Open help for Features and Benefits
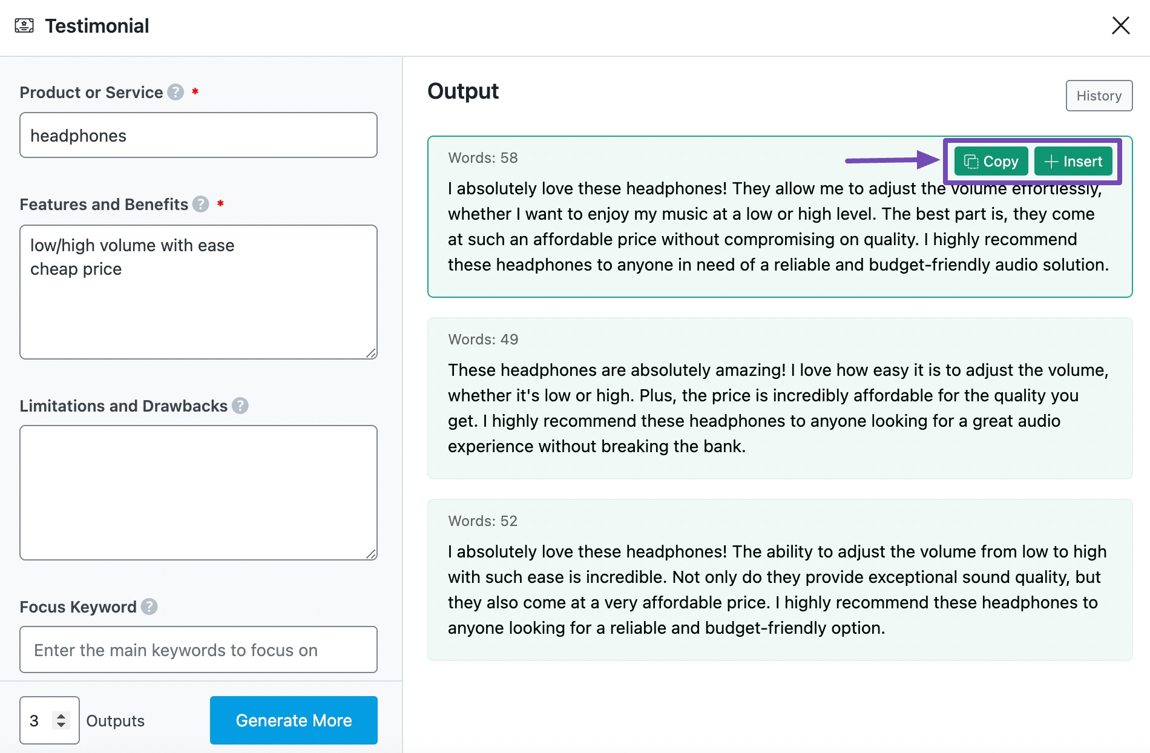The width and height of the screenshot is (1150, 753). 200,205
